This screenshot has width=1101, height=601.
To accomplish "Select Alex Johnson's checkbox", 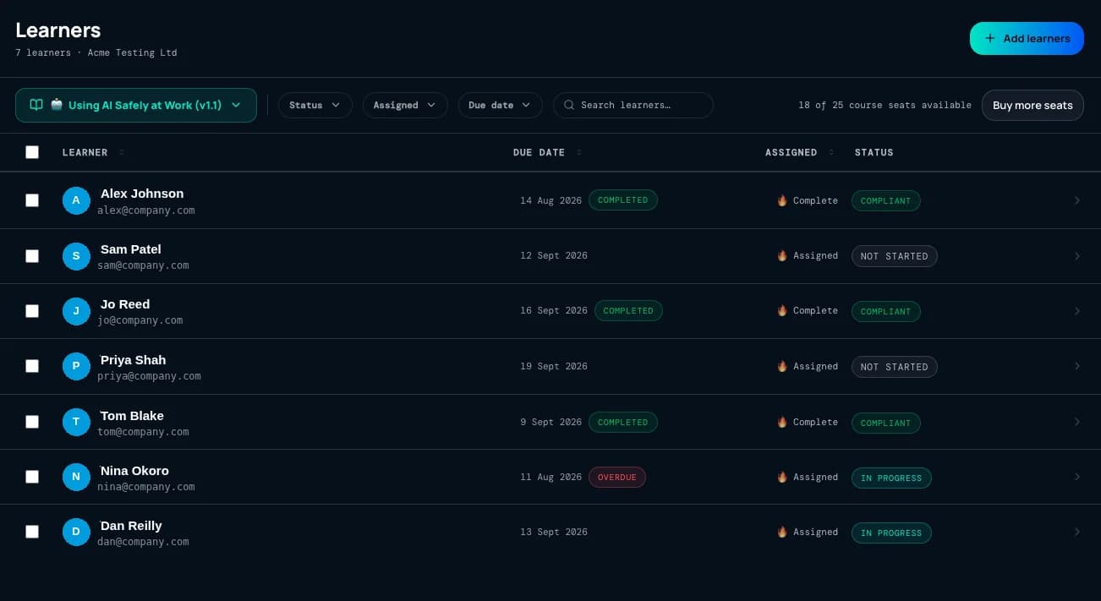I will 32,200.
